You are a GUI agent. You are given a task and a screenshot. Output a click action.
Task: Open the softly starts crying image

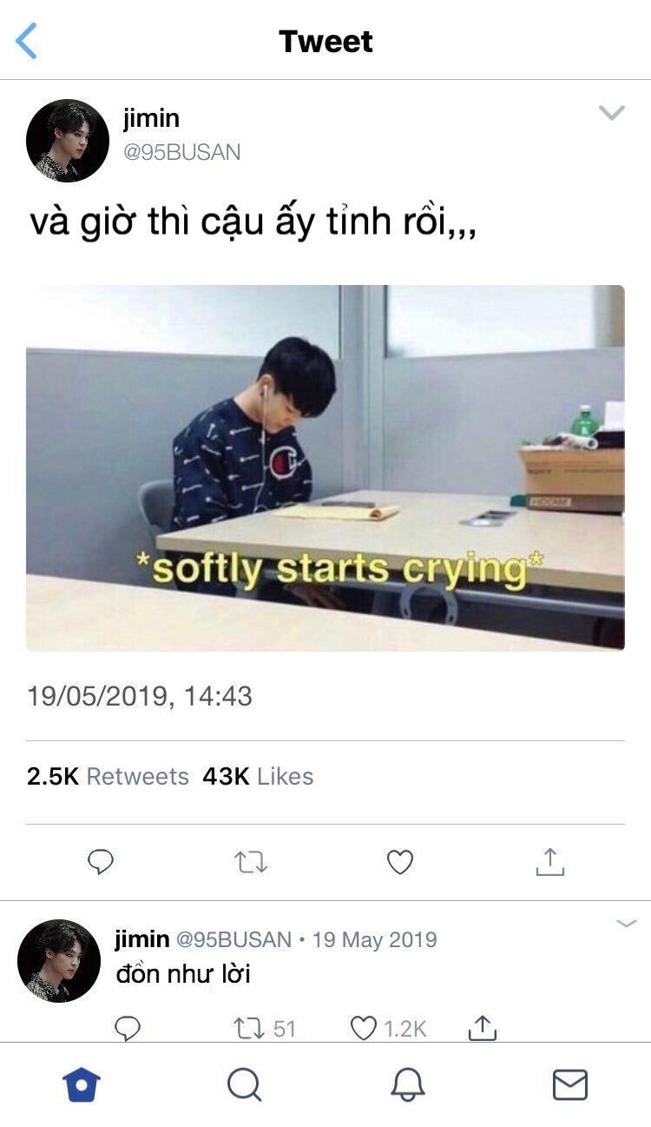pyautogui.click(x=325, y=467)
